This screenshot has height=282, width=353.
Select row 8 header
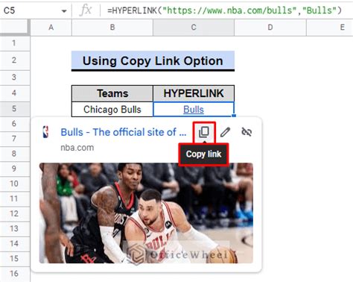[x=14, y=154]
